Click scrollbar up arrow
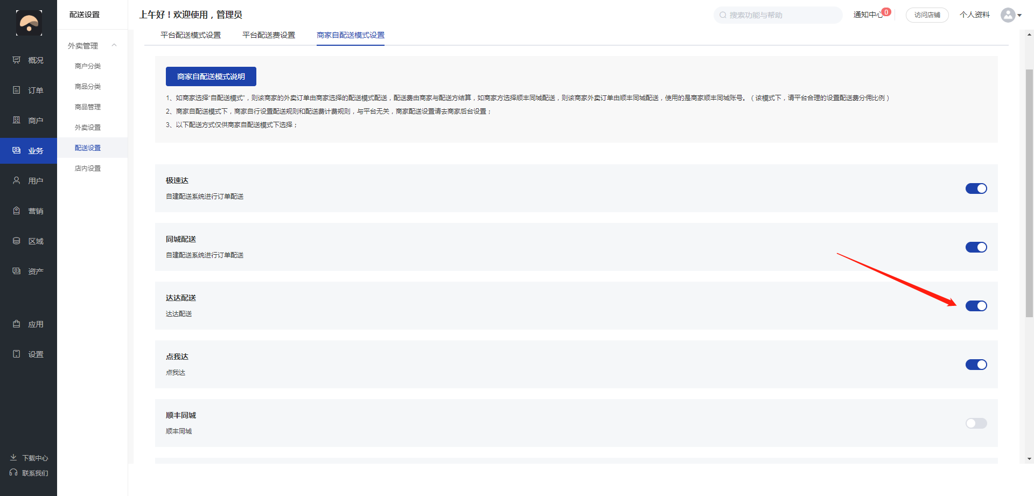This screenshot has width=1034, height=496. coord(1030,34)
